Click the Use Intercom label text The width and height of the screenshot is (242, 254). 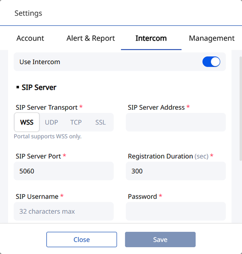click(x=40, y=62)
